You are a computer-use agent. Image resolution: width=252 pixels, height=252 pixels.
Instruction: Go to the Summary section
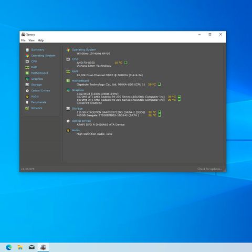[x=38, y=50]
